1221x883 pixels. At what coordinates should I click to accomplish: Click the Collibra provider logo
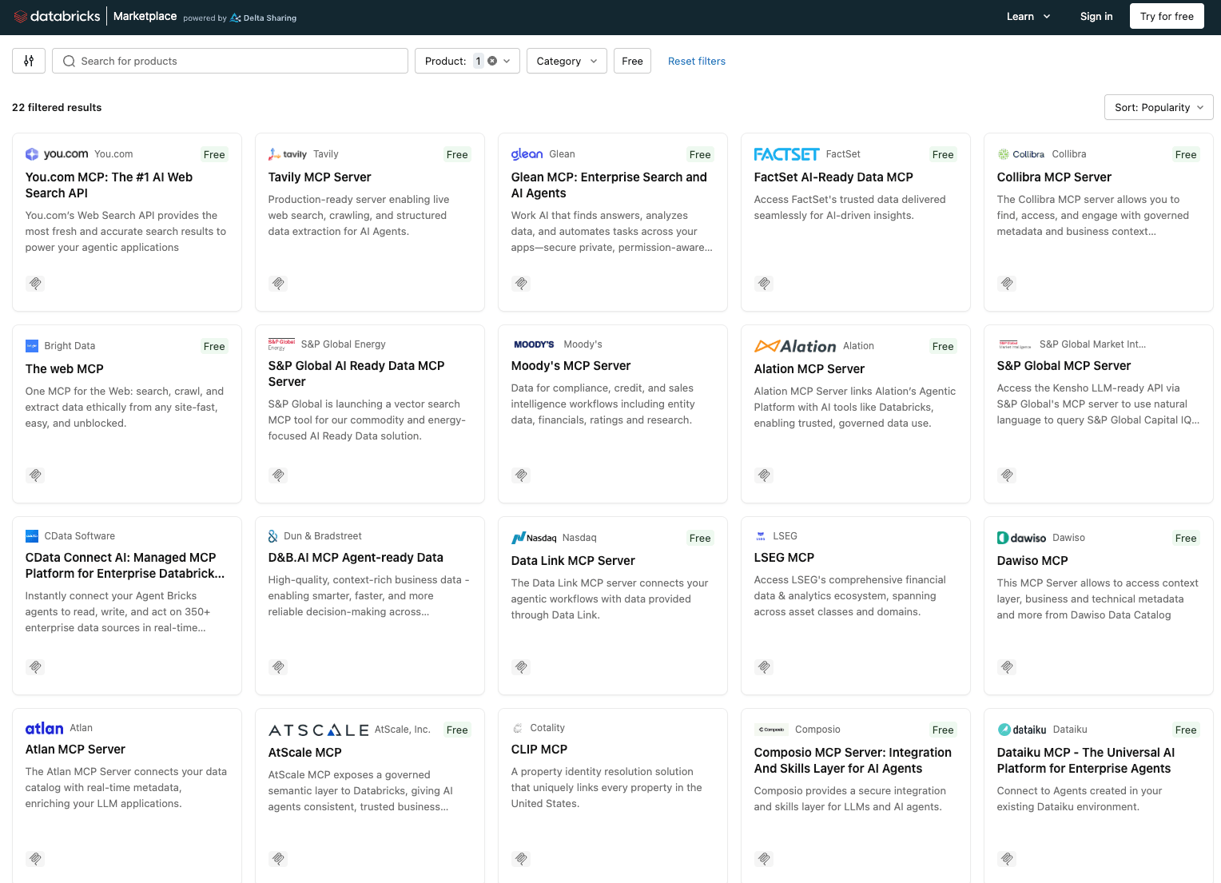1020,154
